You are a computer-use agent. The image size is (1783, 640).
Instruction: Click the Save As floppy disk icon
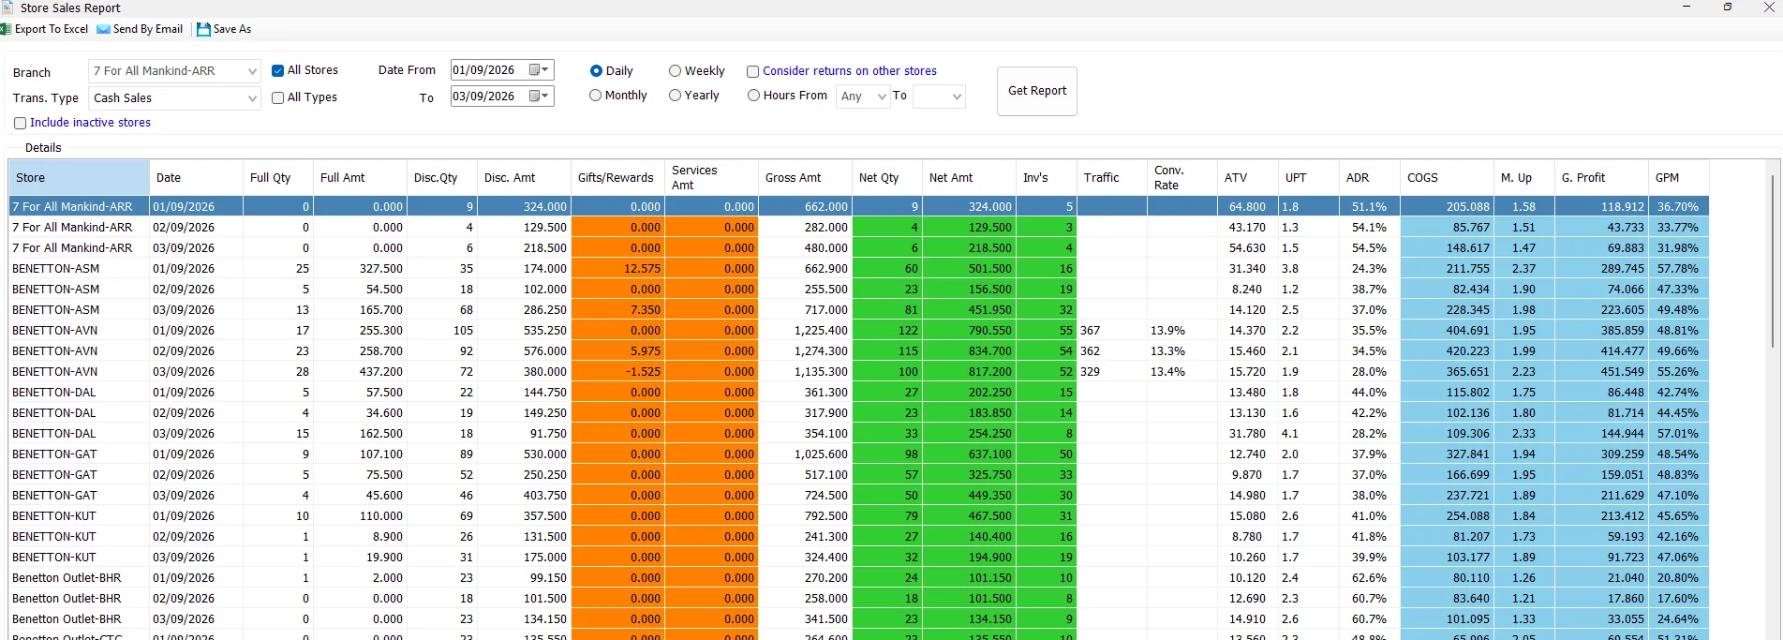[203, 29]
